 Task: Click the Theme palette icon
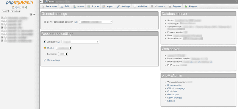(45, 48)
